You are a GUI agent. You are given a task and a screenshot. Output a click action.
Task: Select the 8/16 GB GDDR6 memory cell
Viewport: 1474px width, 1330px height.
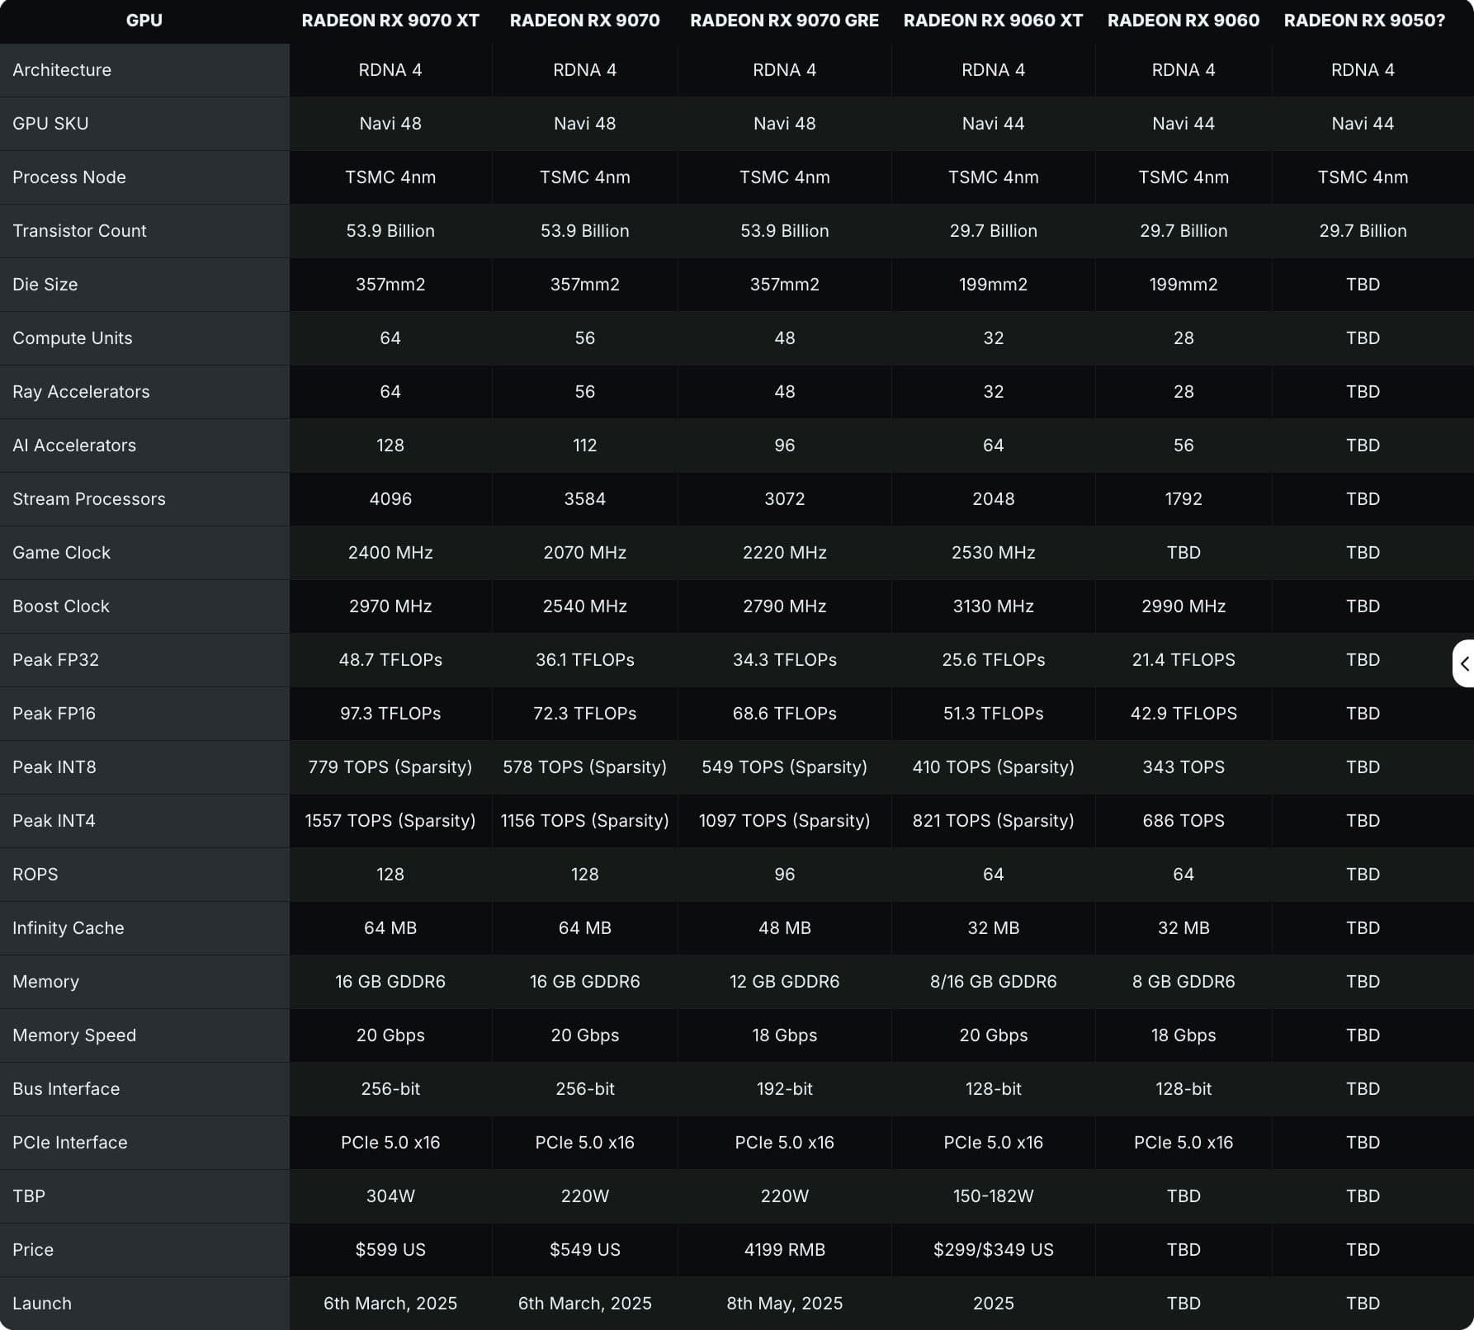993,982
